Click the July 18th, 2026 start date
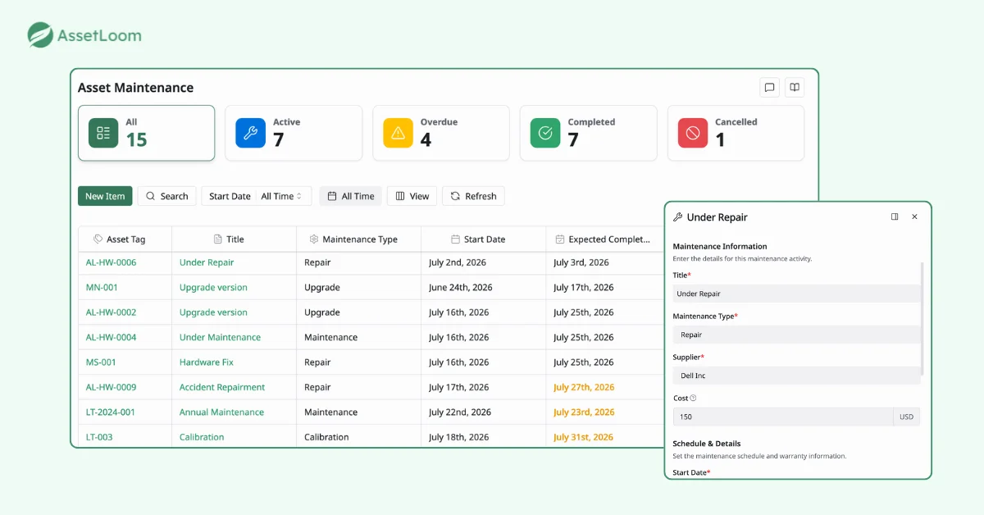The width and height of the screenshot is (984, 515). 458,437
